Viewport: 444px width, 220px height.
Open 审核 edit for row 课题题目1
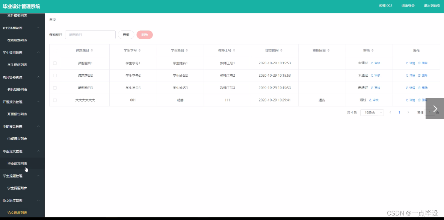point(376,63)
